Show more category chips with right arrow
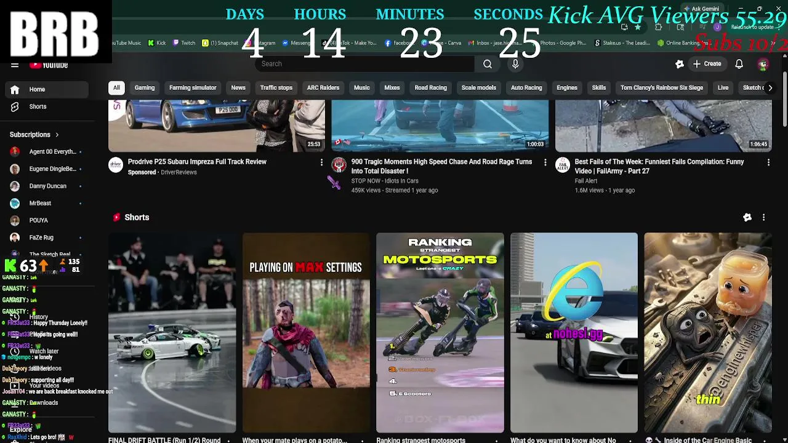 [770, 88]
